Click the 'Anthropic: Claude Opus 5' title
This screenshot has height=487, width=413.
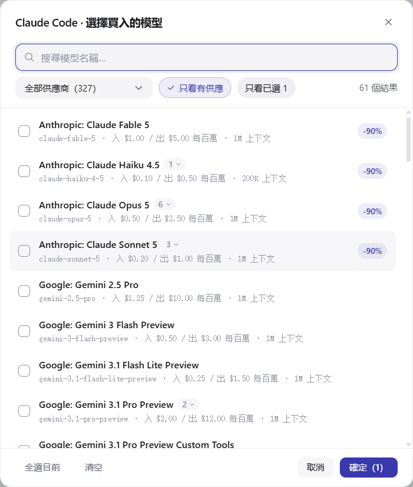point(94,205)
